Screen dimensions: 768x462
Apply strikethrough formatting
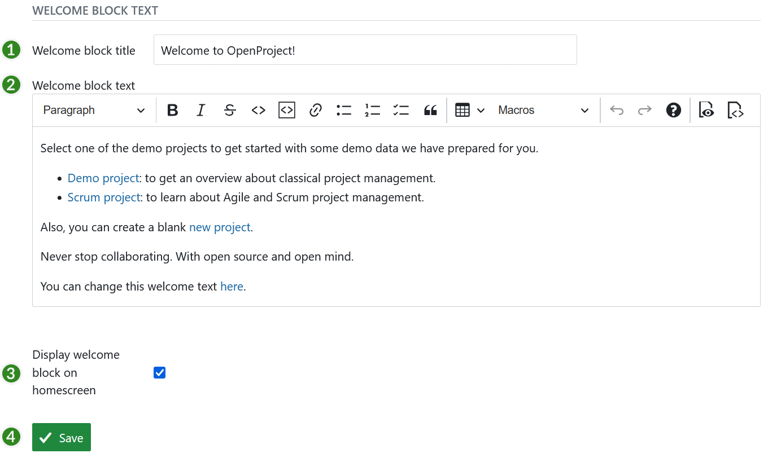pyautogui.click(x=230, y=110)
